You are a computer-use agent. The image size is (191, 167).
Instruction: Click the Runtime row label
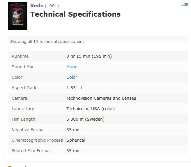click(x=20, y=56)
